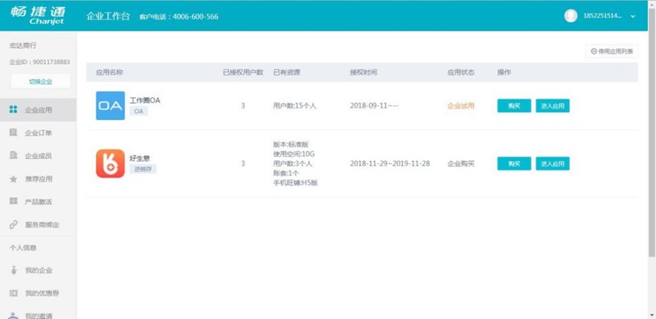This screenshot has height=319, width=656.
Task: Click 购买 for 工作圈OA
Action: tap(514, 106)
